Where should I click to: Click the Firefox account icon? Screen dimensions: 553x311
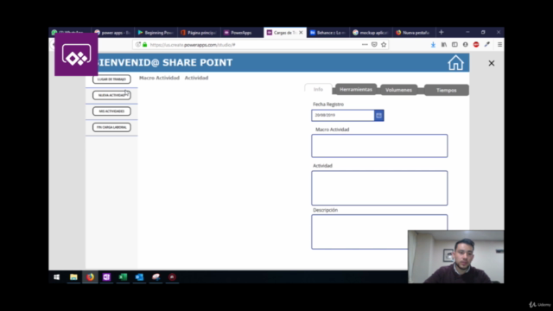click(465, 45)
